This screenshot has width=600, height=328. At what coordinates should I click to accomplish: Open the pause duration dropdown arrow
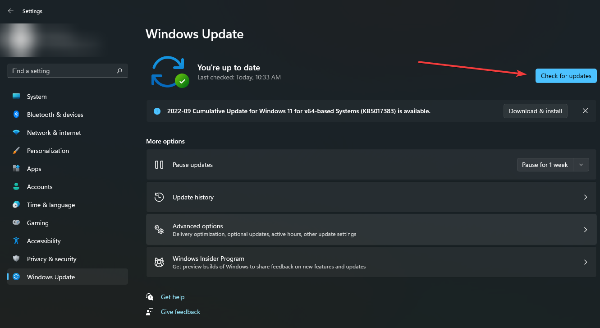pos(581,165)
